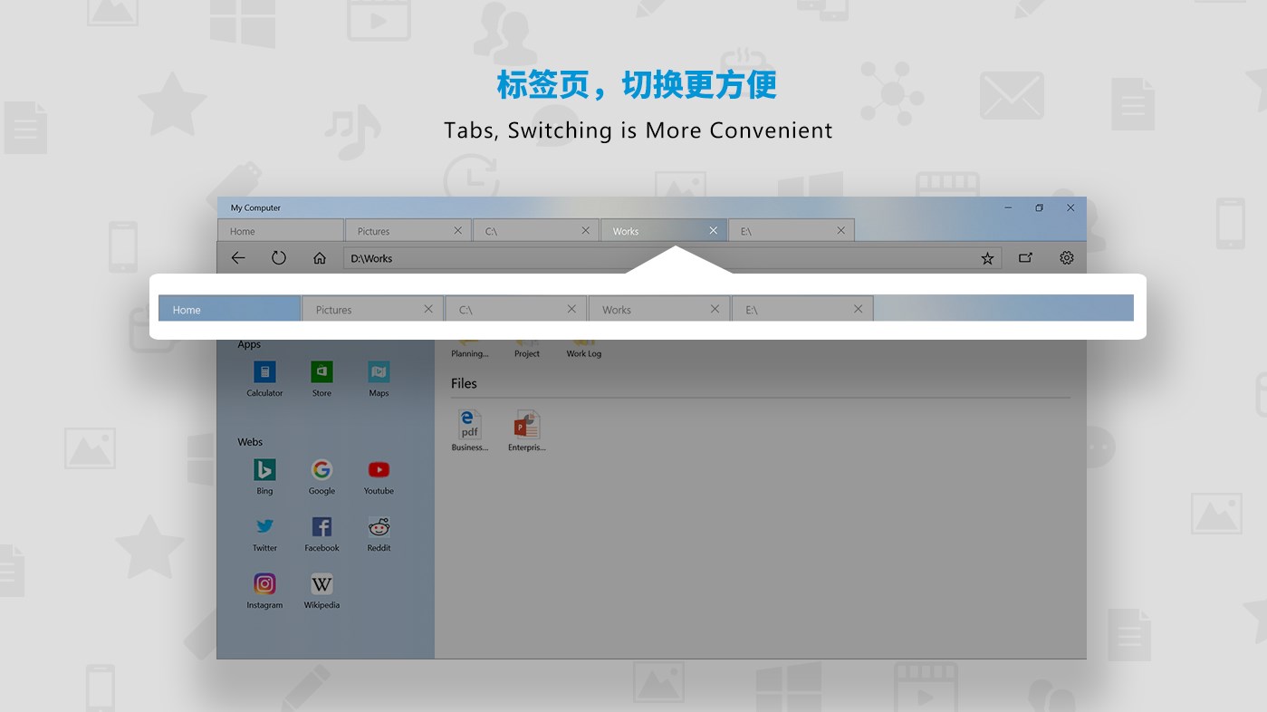Close the C:\ tab
Viewport: 1267px width, 712px height.
pyautogui.click(x=585, y=231)
